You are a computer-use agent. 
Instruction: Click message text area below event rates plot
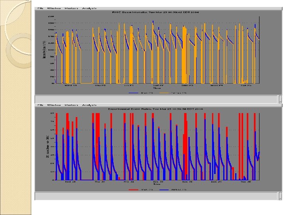point(157,196)
